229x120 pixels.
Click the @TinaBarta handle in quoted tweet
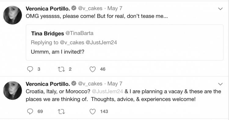pos(79,33)
